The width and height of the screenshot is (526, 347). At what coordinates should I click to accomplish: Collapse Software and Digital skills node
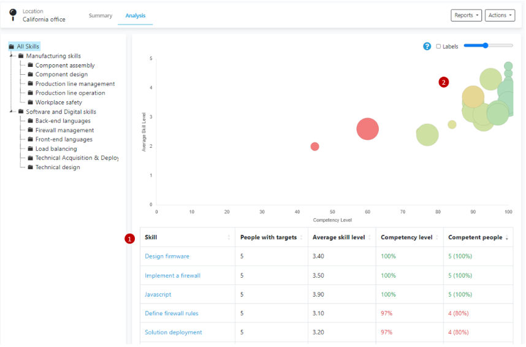point(11,112)
